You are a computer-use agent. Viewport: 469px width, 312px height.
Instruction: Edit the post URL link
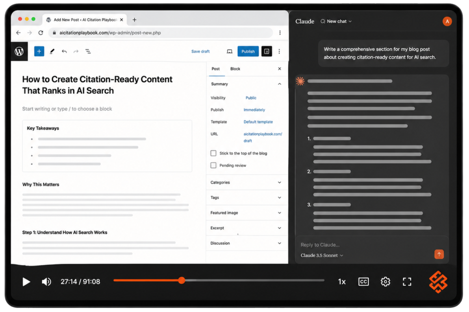pos(263,138)
